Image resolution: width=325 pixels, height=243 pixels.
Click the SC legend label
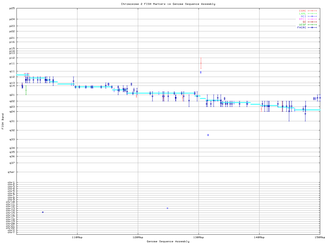(304, 22)
